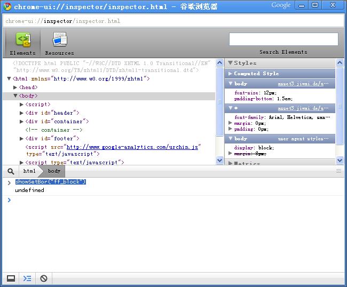Image resolution: width=347 pixels, height=287 pixels.
Task: Expand the Computed Style section
Action: point(231,74)
